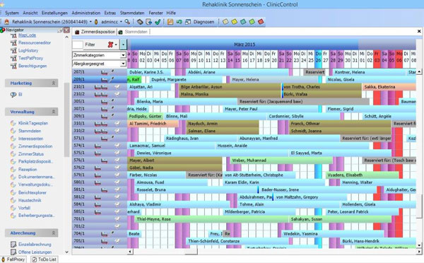Open KlinikTagesplan in Verwaltung section

point(33,123)
